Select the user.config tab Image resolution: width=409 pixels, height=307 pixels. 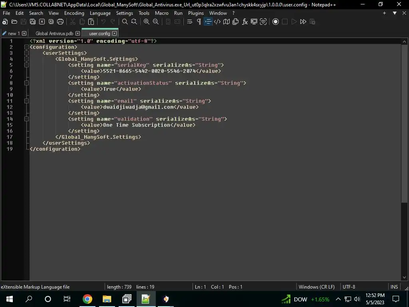[99, 34]
